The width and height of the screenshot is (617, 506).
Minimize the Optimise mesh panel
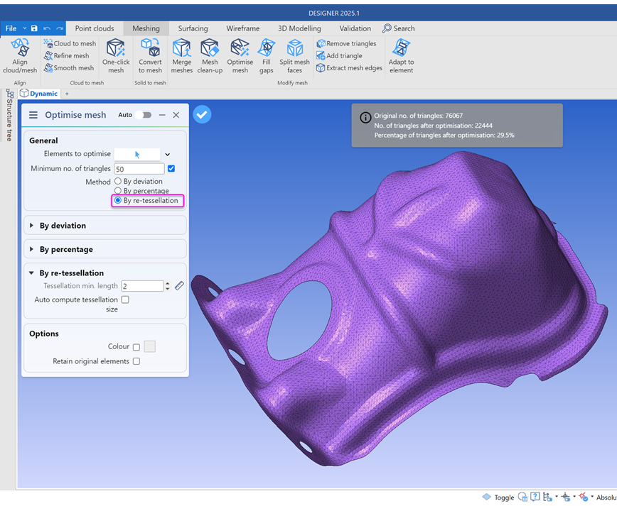(162, 115)
